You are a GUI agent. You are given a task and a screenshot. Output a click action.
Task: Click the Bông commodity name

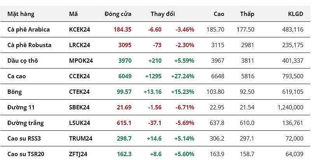click(15, 92)
